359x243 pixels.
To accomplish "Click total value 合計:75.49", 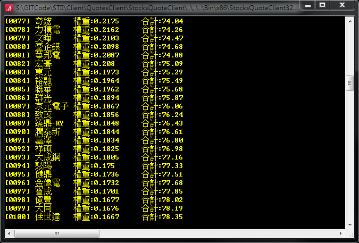I will point(162,80).
